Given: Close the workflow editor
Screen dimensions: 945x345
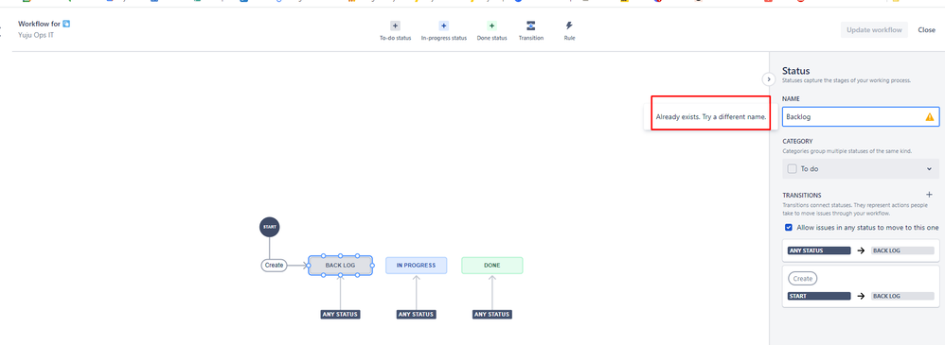Looking at the screenshot, I should pos(926,30).
